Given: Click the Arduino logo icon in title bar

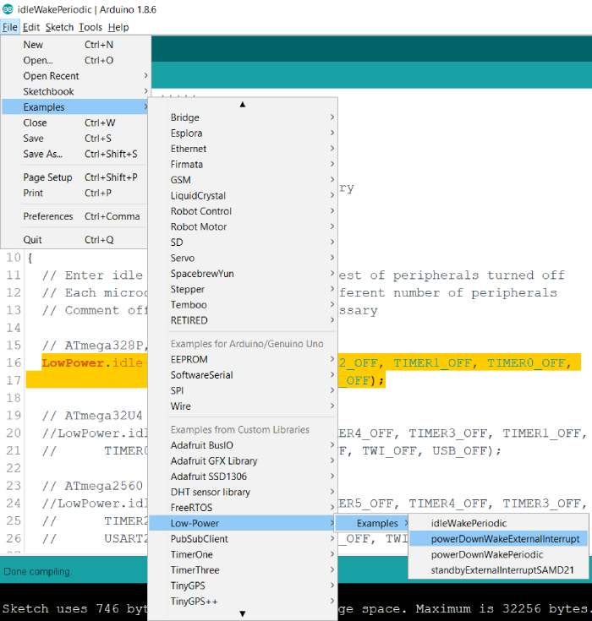Looking at the screenshot, I should click(x=8, y=9).
